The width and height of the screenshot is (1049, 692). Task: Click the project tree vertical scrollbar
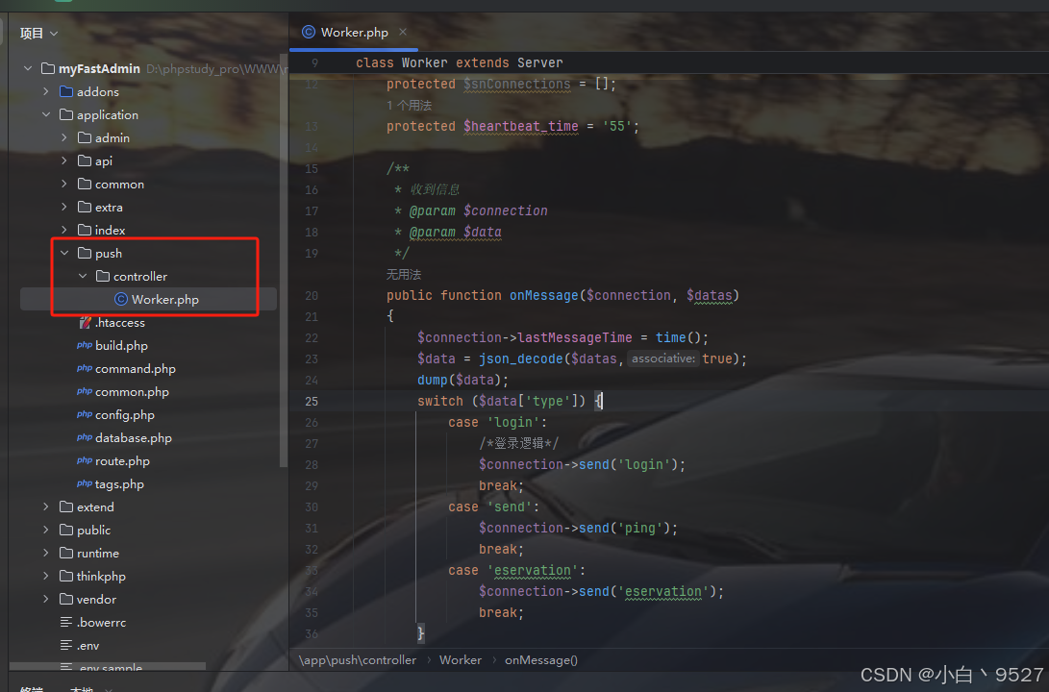283,260
